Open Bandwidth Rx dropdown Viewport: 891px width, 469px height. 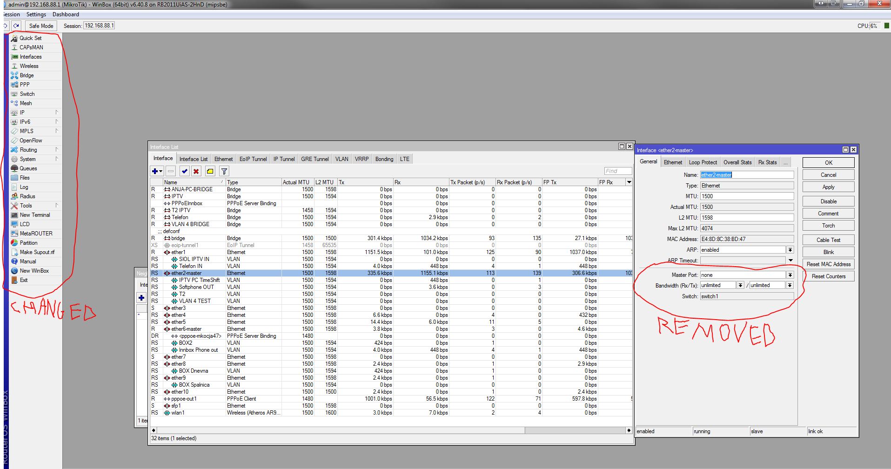740,285
